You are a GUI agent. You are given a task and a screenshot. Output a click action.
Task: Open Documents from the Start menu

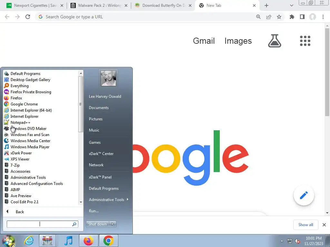click(99, 107)
